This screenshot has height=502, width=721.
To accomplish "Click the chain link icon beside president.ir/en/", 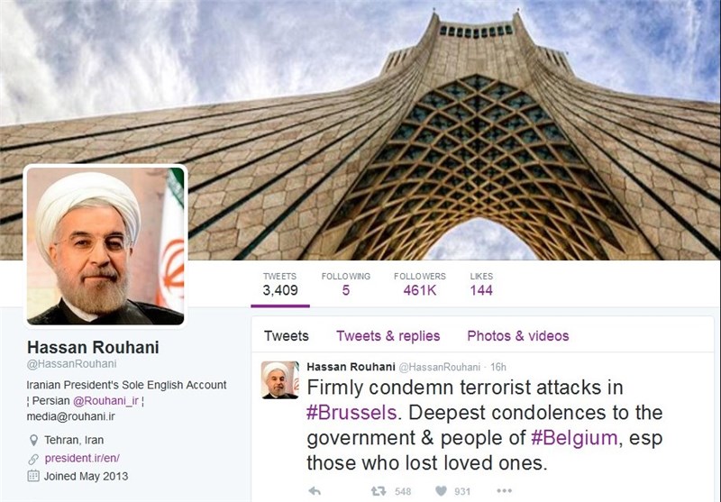I will coord(33,459).
